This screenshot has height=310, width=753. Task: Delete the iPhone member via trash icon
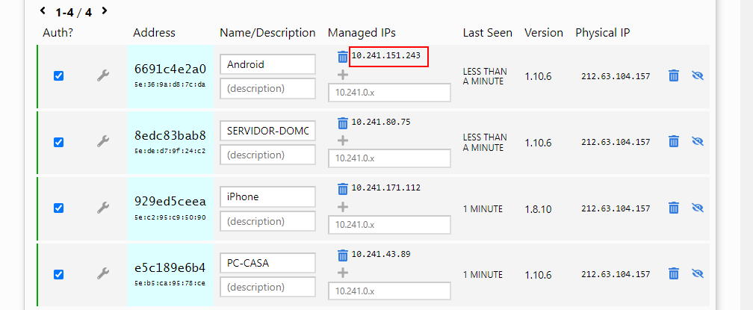673,208
